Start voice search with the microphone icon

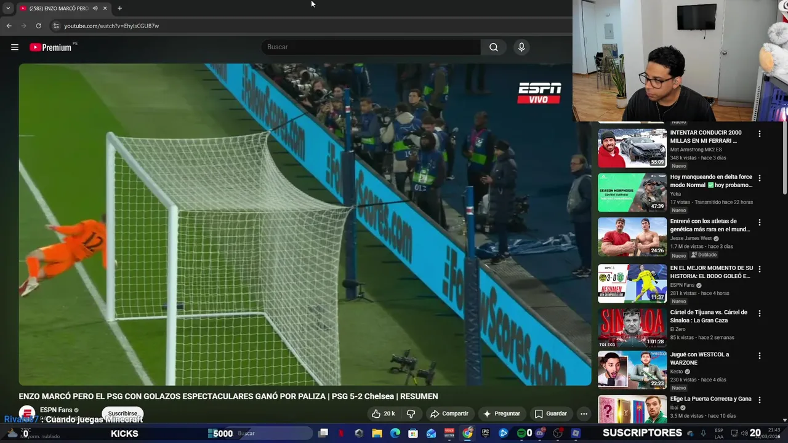[x=521, y=47]
